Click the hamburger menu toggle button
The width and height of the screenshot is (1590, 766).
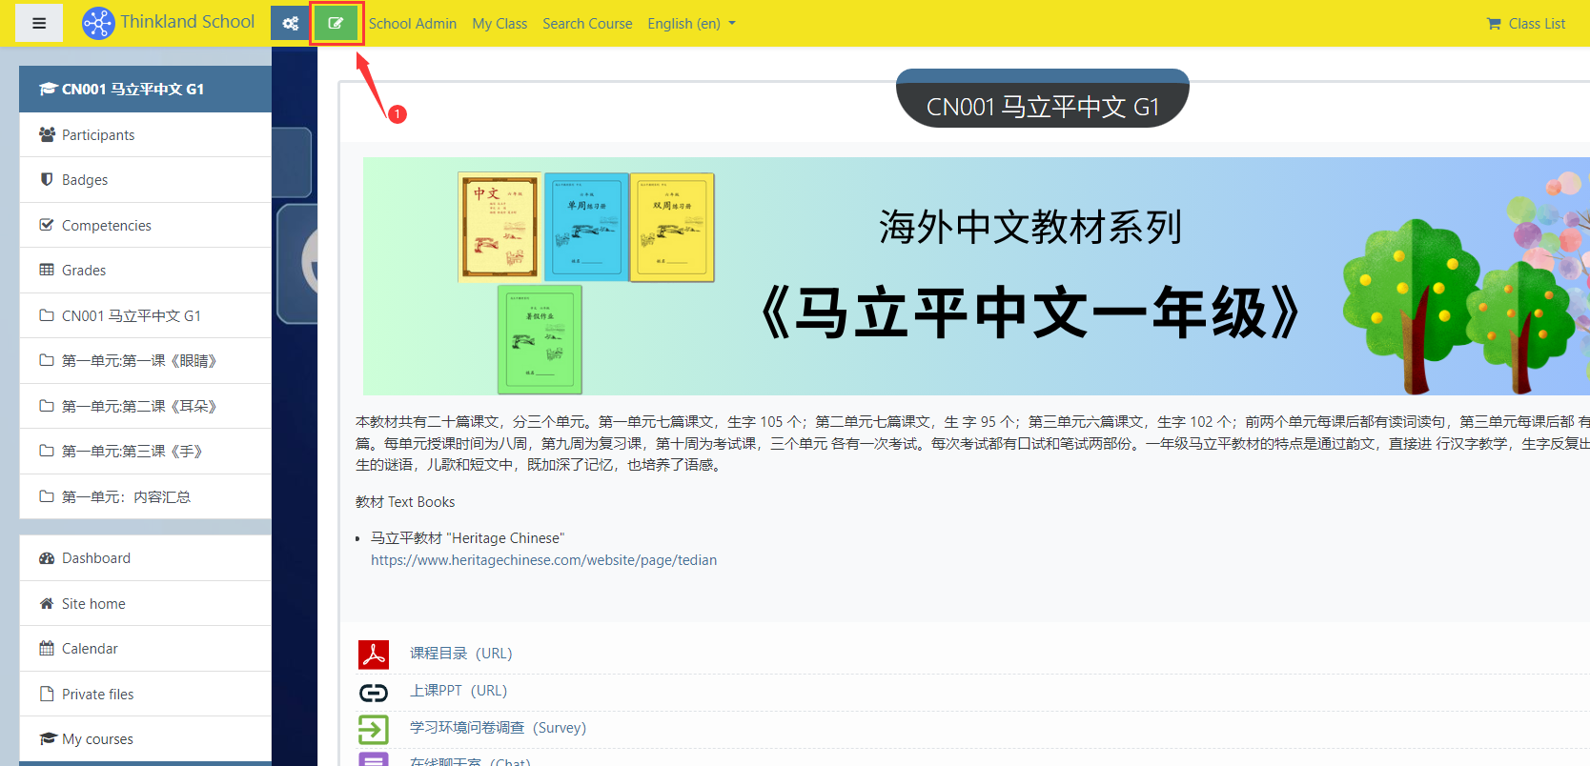[x=39, y=23]
